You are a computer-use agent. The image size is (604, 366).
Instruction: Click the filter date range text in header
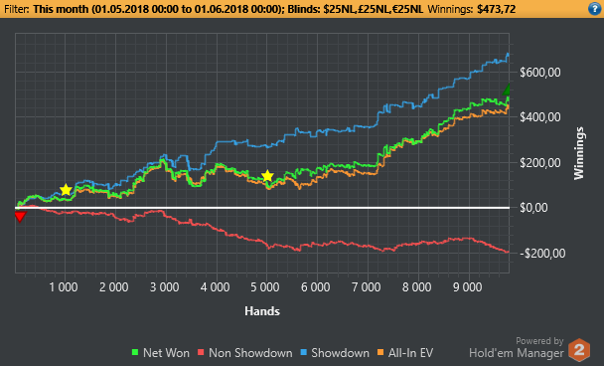[x=157, y=9]
